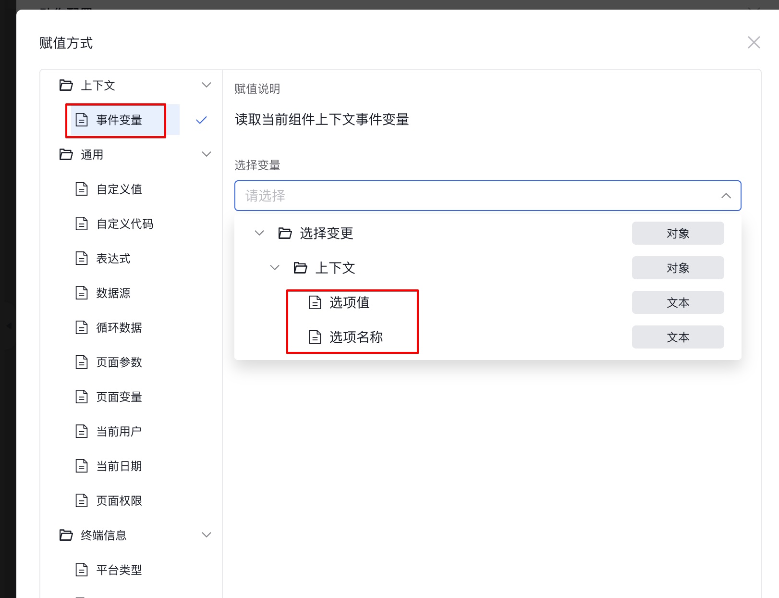The height and width of the screenshot is (598, 779).
Task: Select 自定义代码 assignment method
Action: point(125,224)
